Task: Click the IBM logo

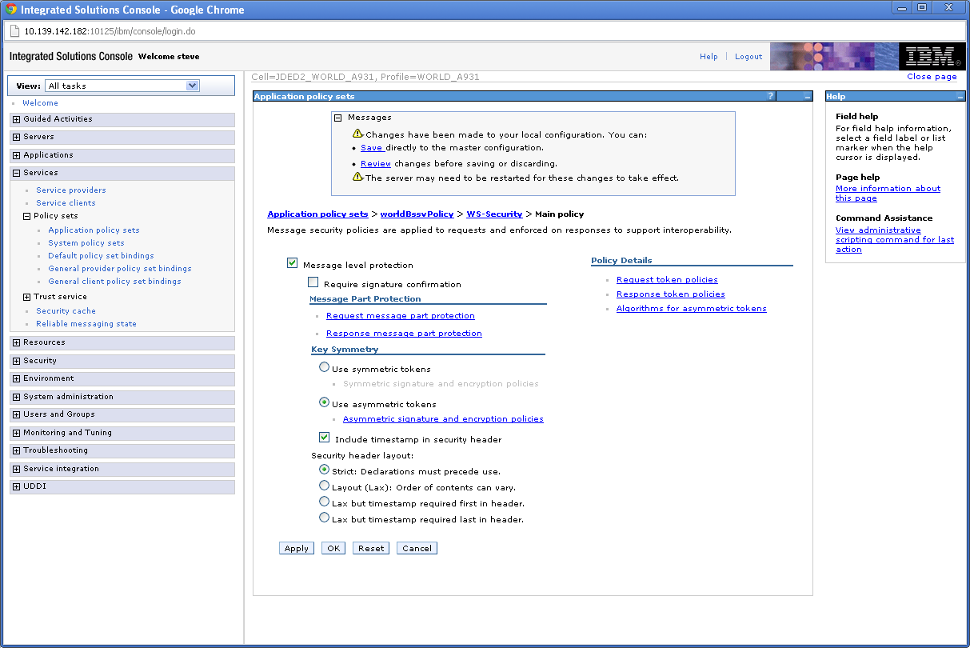Action: point(931,57)
